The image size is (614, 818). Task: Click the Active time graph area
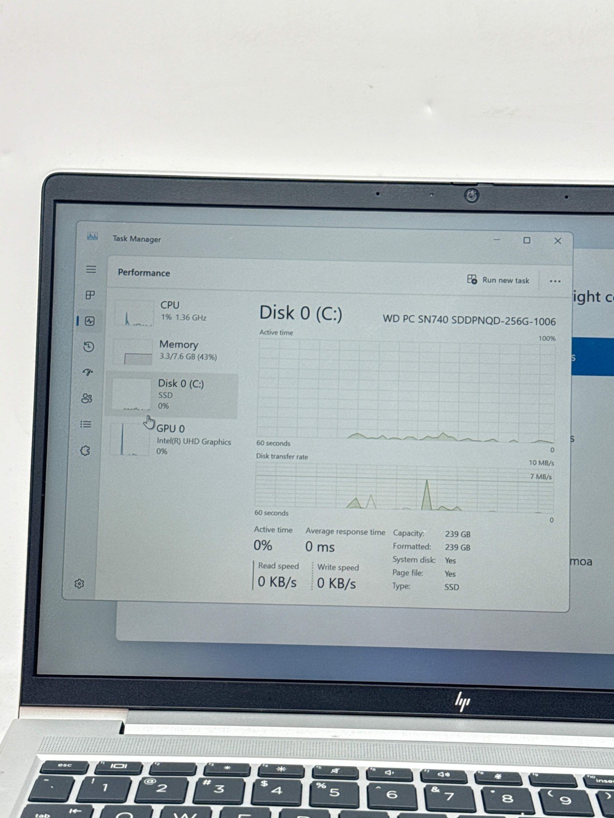(x=406, y=390)
